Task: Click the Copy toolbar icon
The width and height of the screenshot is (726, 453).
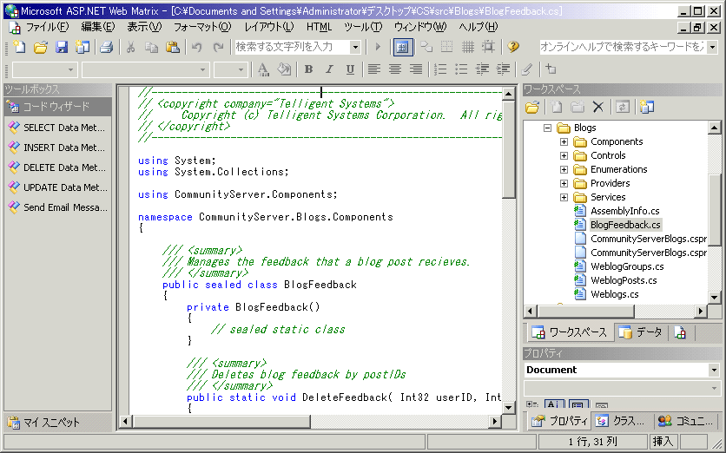Action: 151,47
